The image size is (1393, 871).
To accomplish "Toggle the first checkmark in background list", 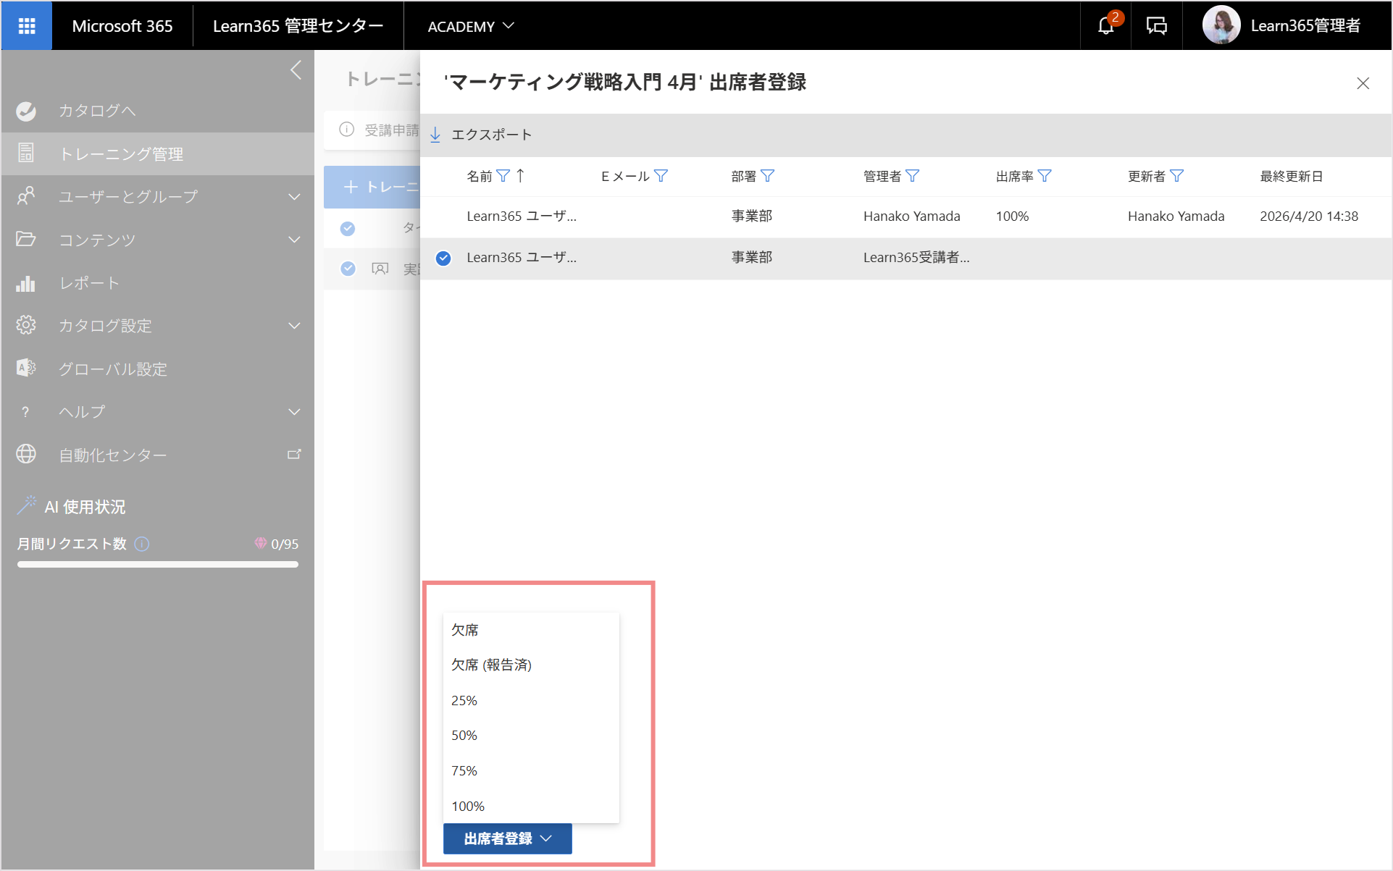I will tap(348, 229).
